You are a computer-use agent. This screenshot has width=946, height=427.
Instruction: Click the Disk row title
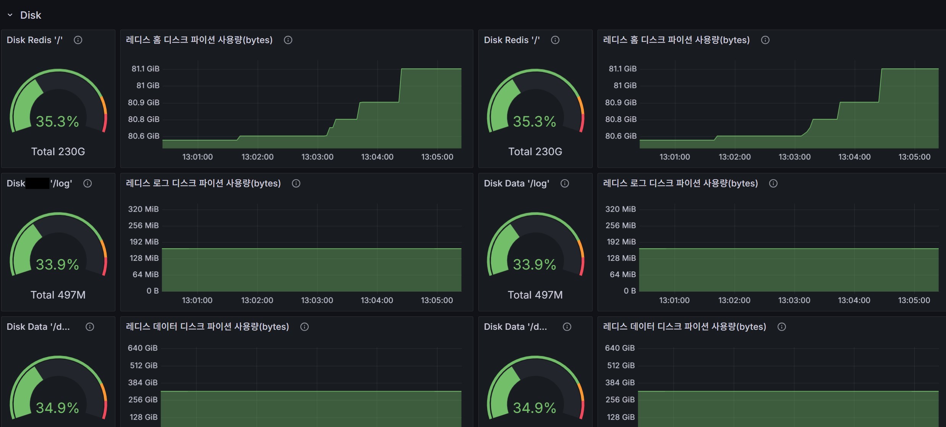coord(31,15)
